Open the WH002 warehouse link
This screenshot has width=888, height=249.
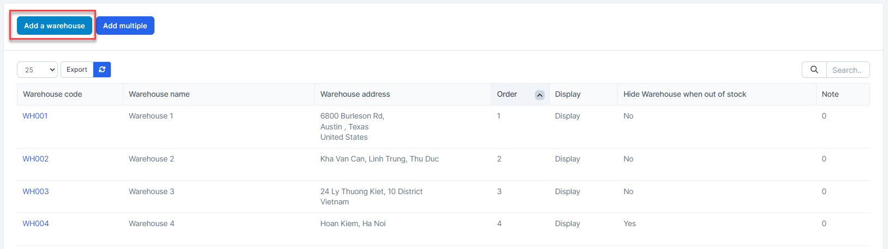tap(35, 159)
